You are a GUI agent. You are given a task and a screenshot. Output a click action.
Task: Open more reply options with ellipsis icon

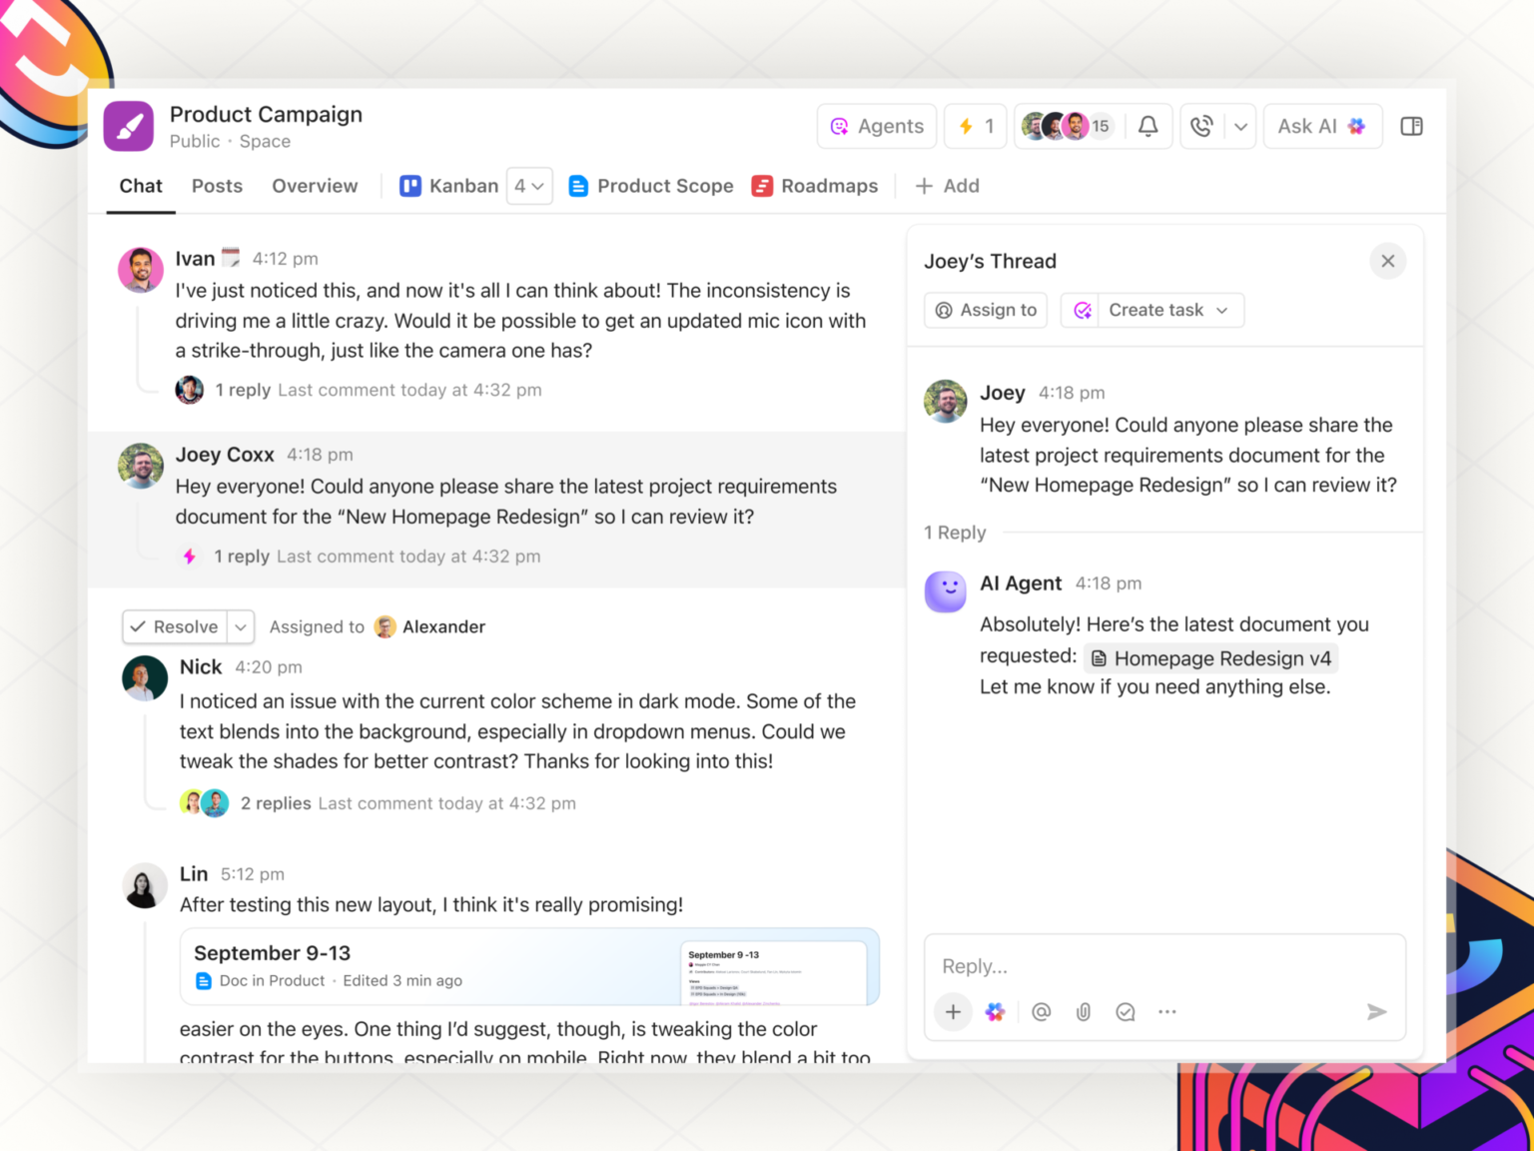[x=1166, y=1011]
